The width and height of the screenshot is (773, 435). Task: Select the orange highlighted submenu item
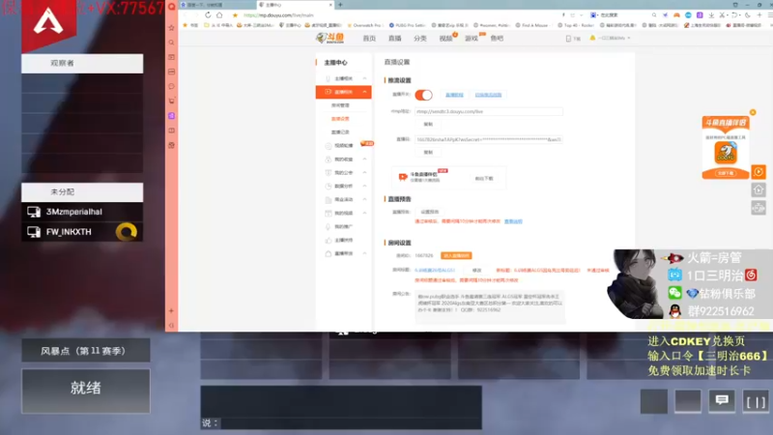pos(340,119)
